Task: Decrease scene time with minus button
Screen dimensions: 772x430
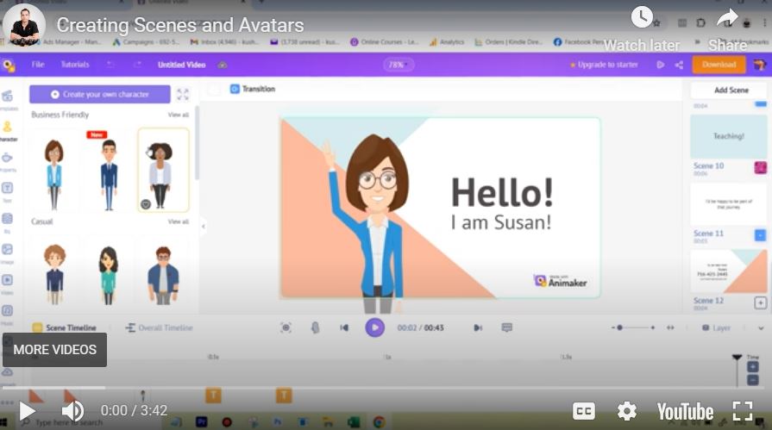Action: 752,380
